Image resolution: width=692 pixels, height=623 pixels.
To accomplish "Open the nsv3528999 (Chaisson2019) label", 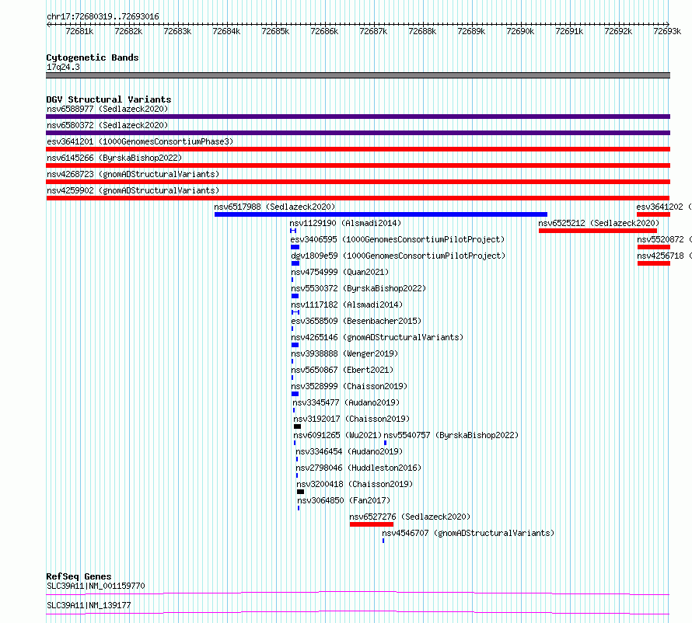I will click(x=349, y=386).
